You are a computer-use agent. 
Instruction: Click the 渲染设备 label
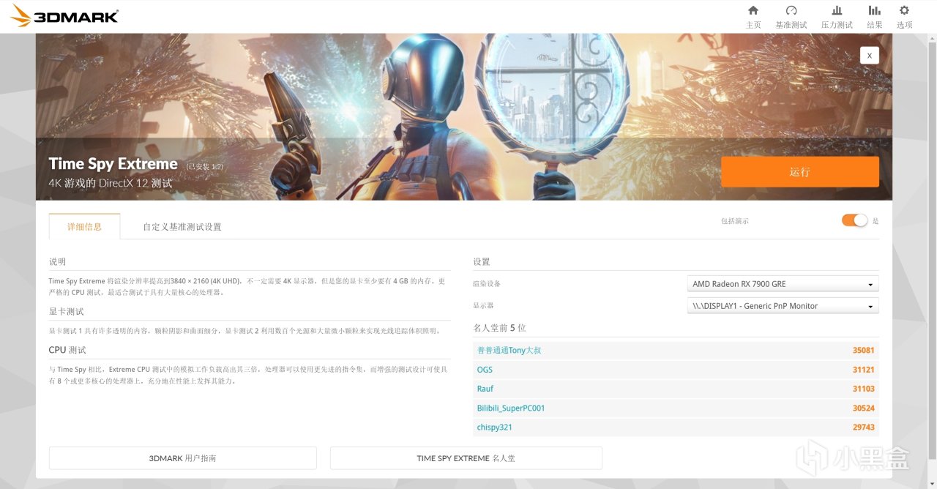487,284
